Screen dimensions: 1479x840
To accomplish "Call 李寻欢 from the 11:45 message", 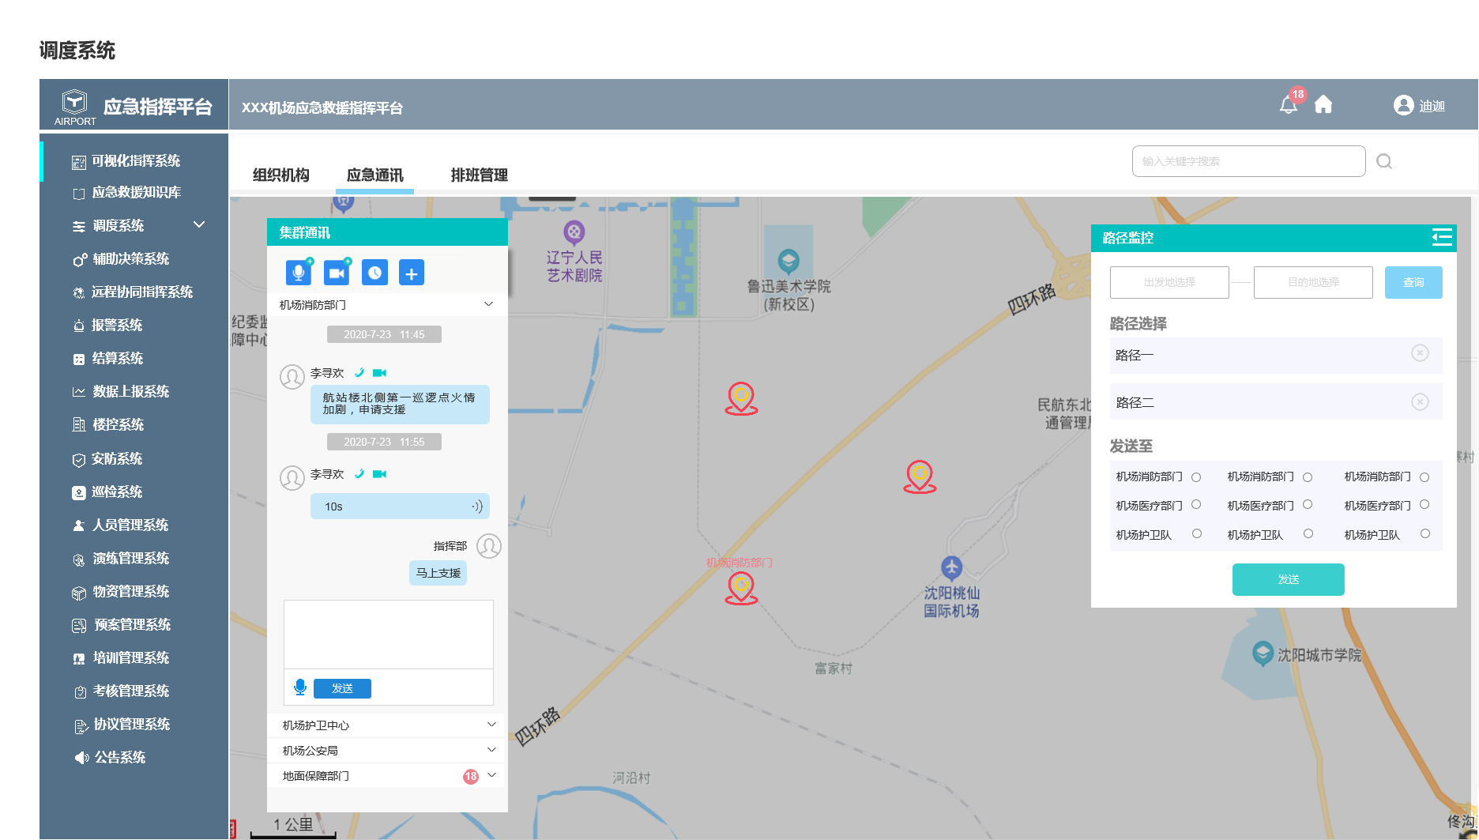I will click(x=359, y=373).
